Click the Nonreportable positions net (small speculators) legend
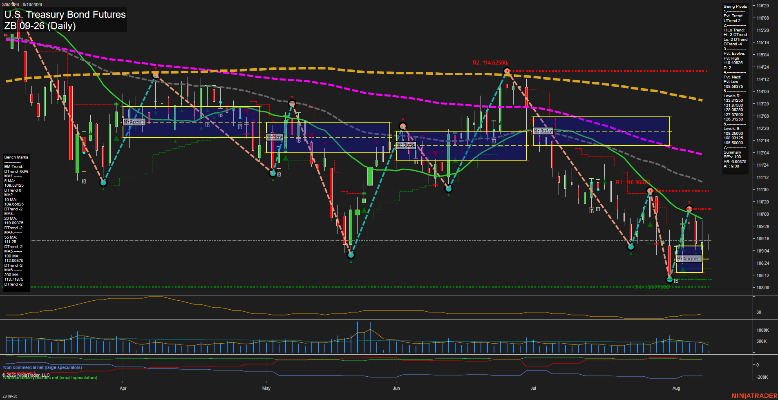 point(50,378)
